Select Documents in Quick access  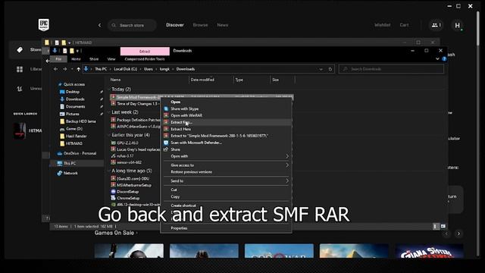pos(76,107)
